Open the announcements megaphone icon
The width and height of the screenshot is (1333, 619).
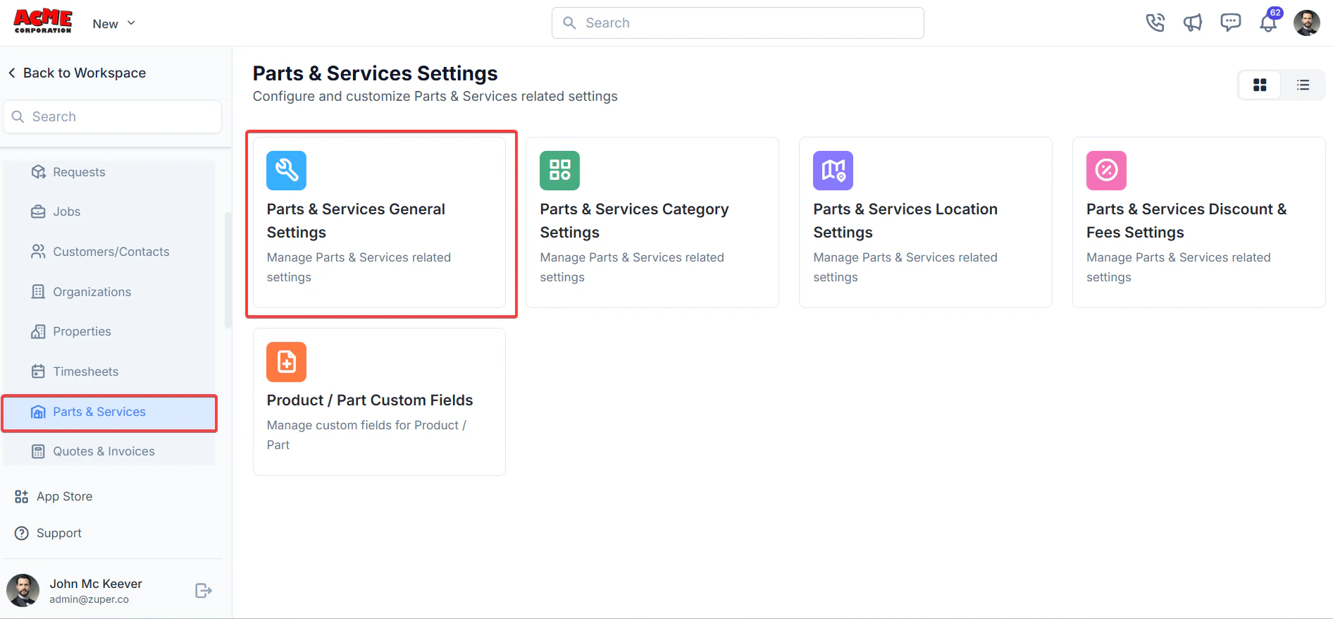click(1193, 23)
